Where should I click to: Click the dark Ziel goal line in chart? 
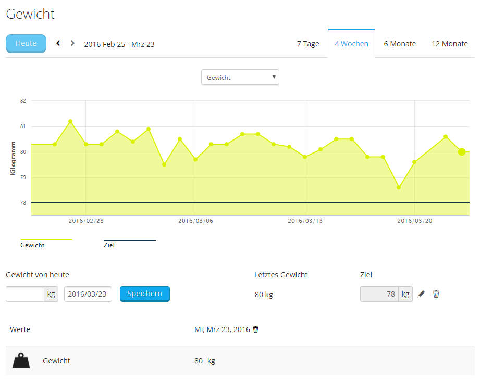250,203
